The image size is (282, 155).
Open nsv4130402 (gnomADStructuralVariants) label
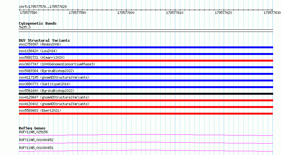[54, 104]
